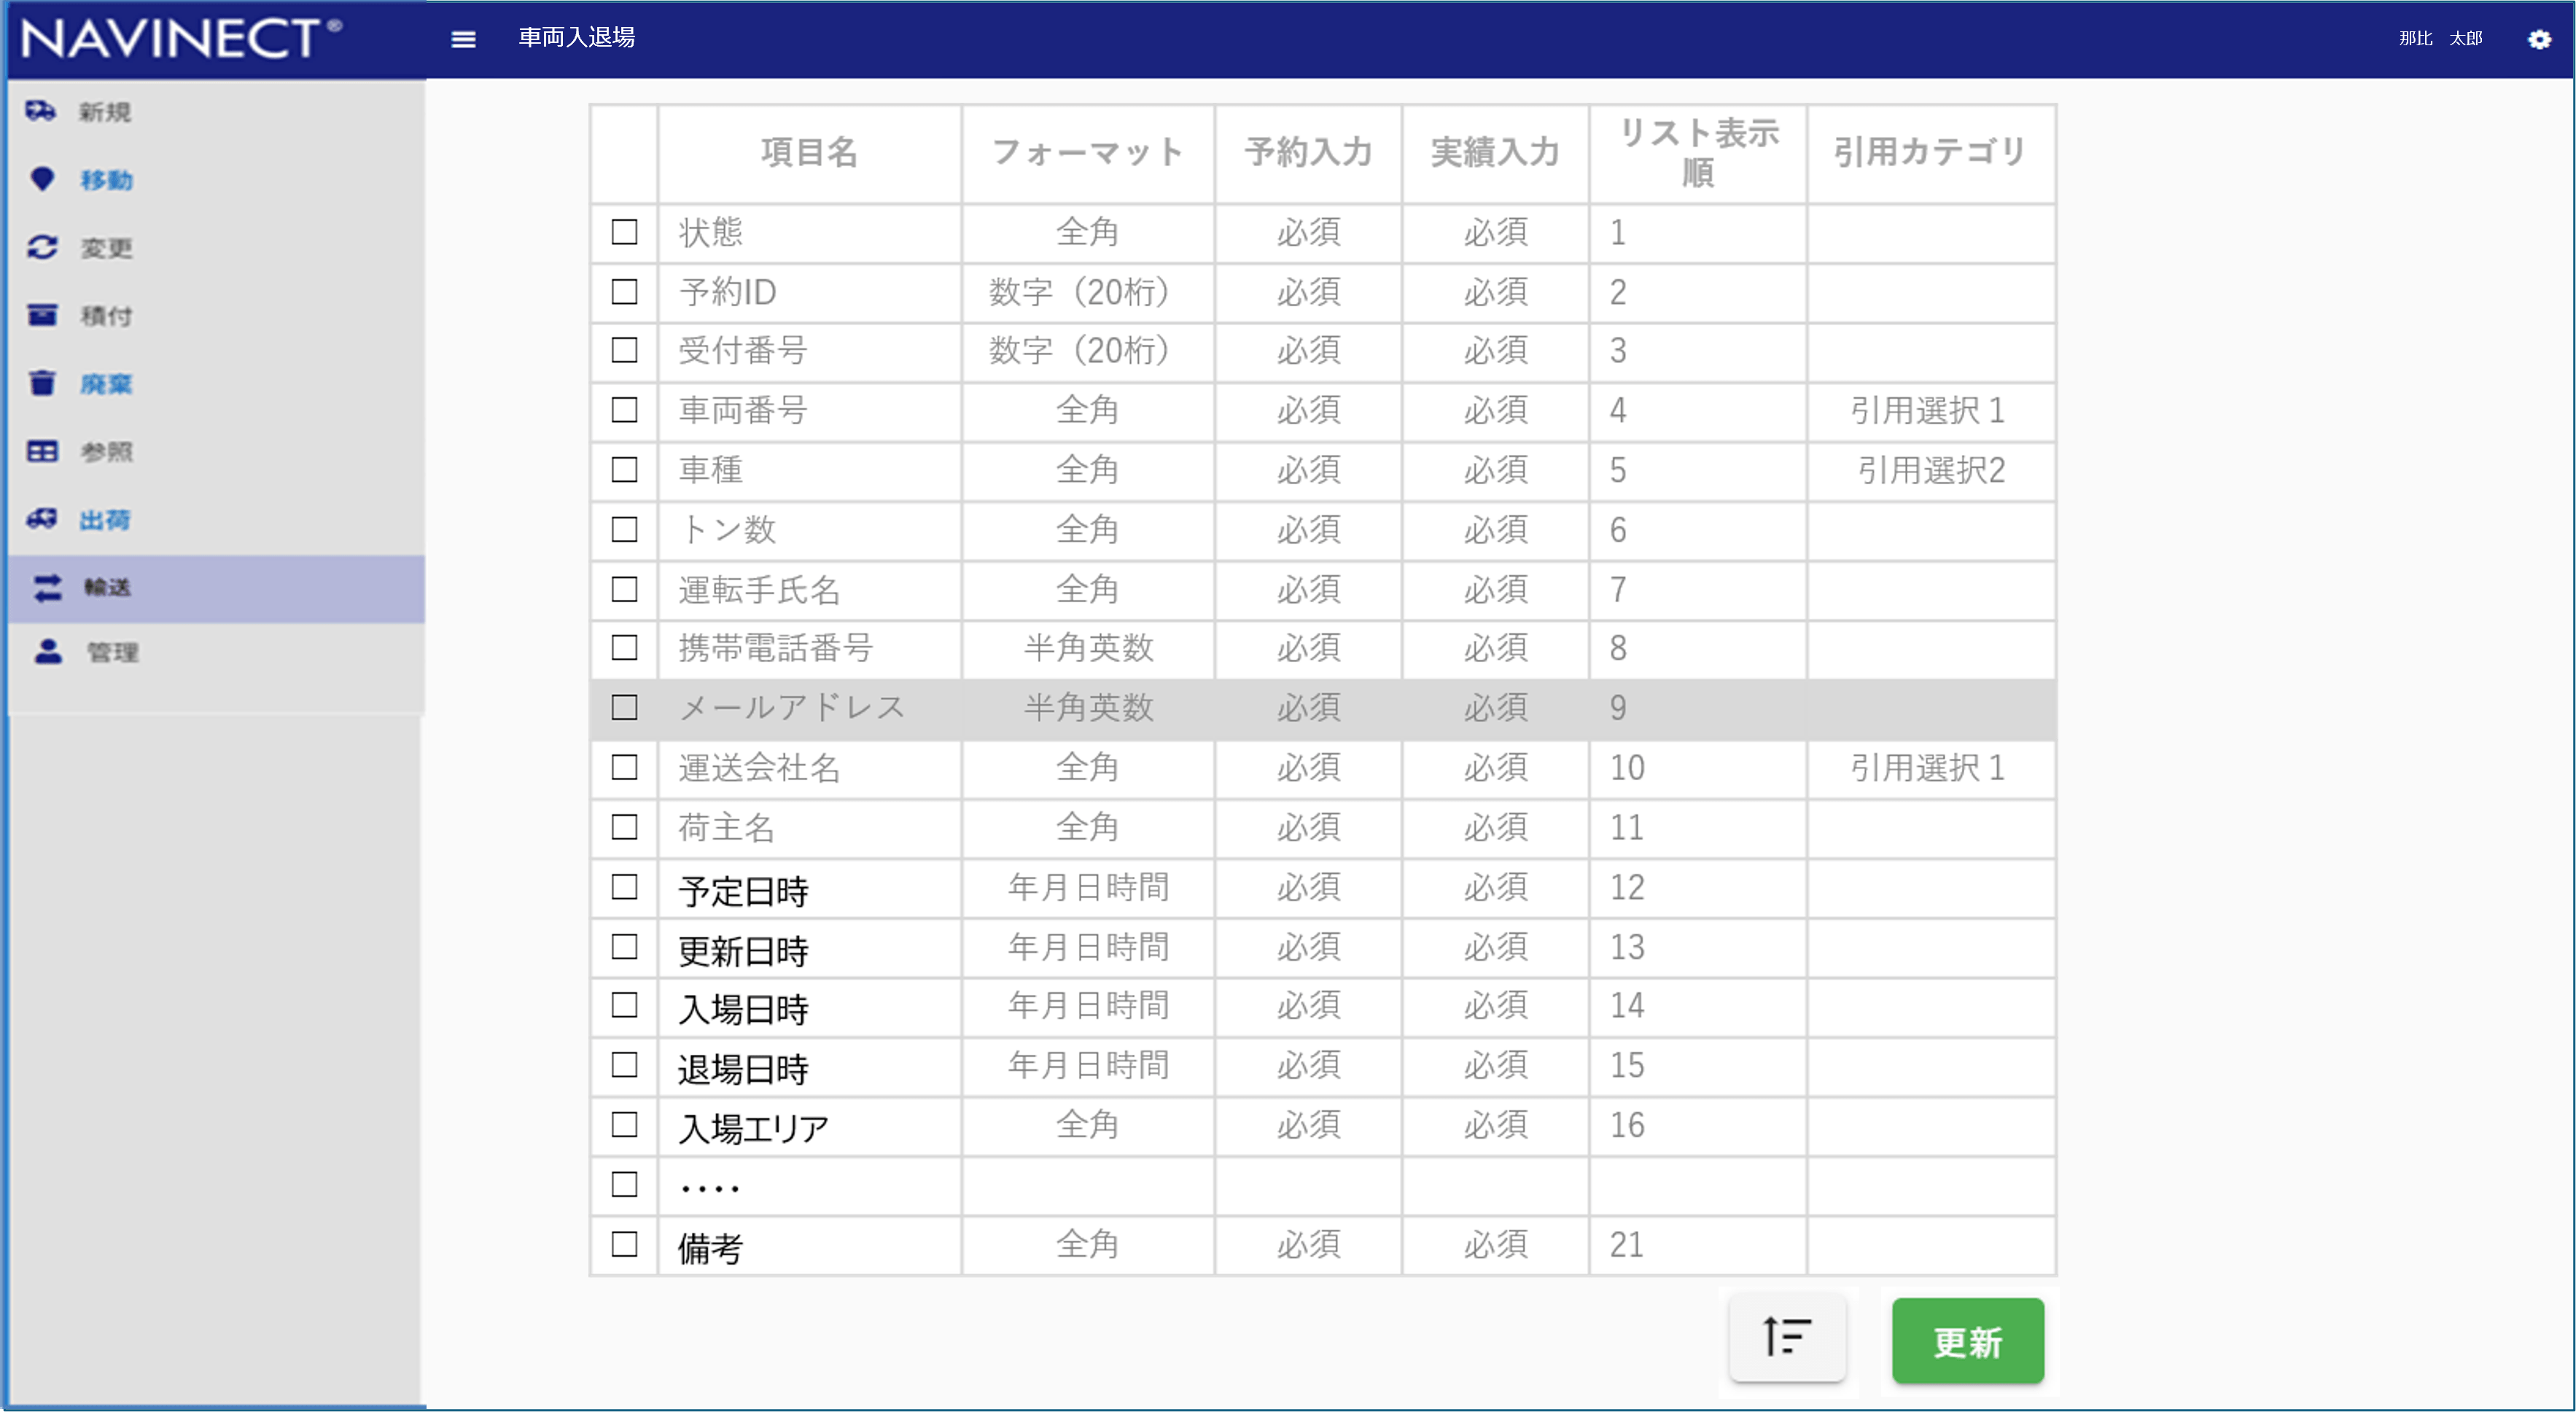2576x1412 pixels.
Task: Check the 車両番号 row checkbox
Action: [x=624, y=410]
